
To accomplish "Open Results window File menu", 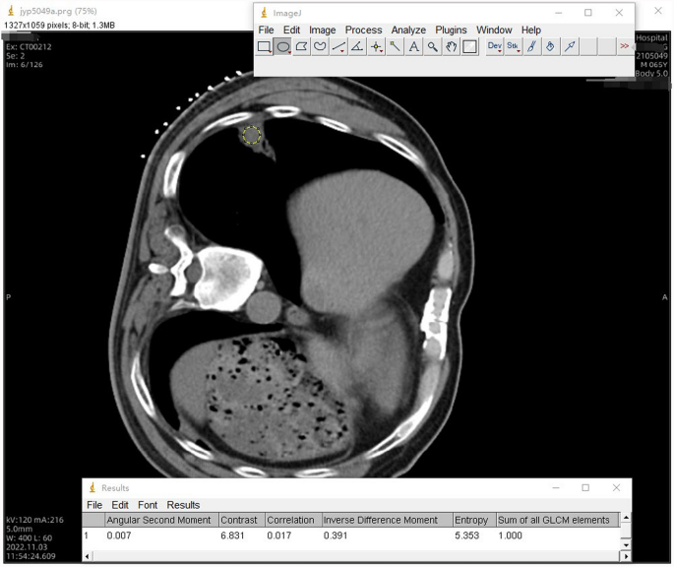I will [94, 505].
